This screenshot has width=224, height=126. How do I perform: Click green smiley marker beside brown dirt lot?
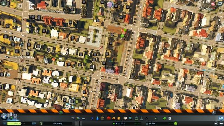click(x=125, y=30)
